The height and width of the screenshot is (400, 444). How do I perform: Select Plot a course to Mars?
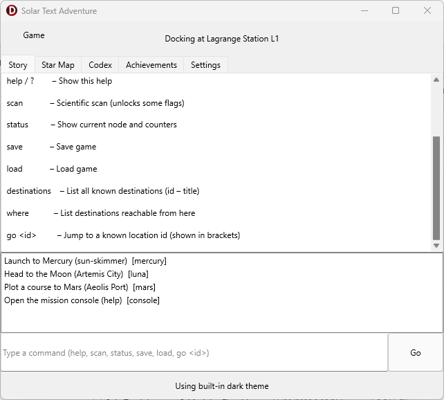coord(80,287)
